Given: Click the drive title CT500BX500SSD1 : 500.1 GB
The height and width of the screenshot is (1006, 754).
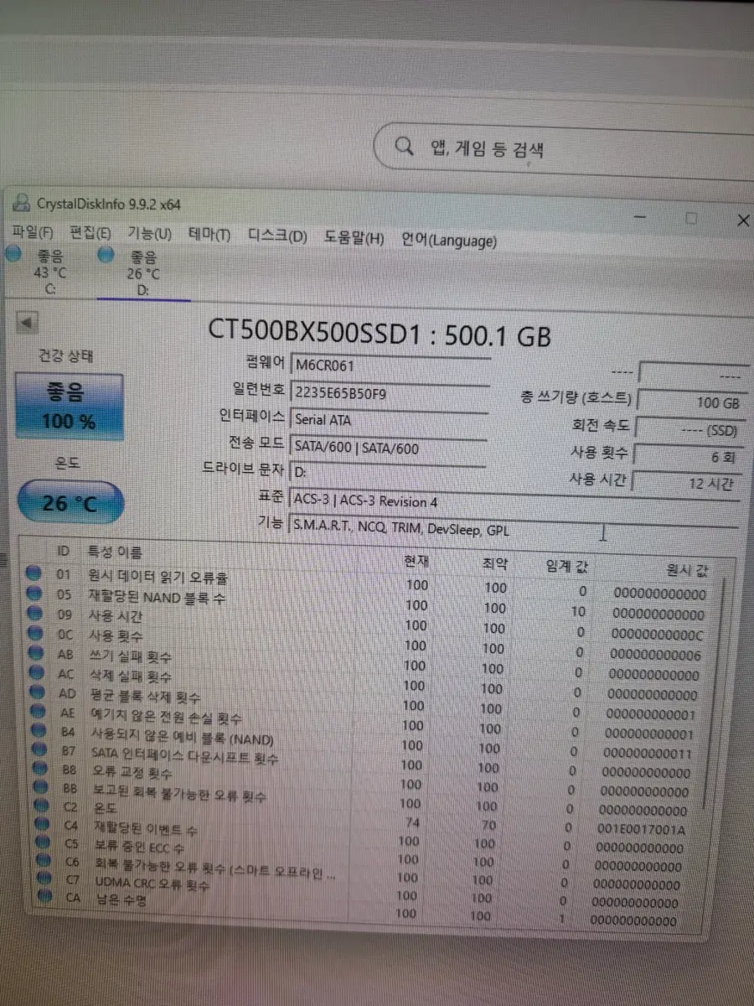Looking at the screenshot, I should click(x=380, y=334).
